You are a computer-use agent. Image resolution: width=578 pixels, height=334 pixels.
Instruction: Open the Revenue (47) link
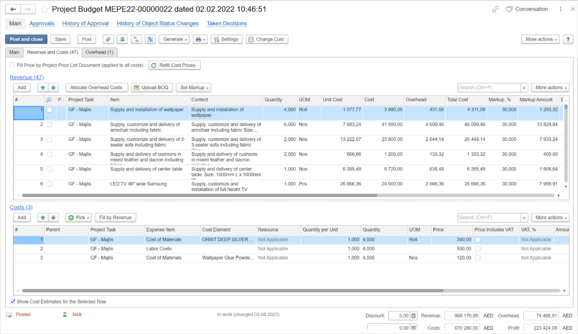coord(27,77)
